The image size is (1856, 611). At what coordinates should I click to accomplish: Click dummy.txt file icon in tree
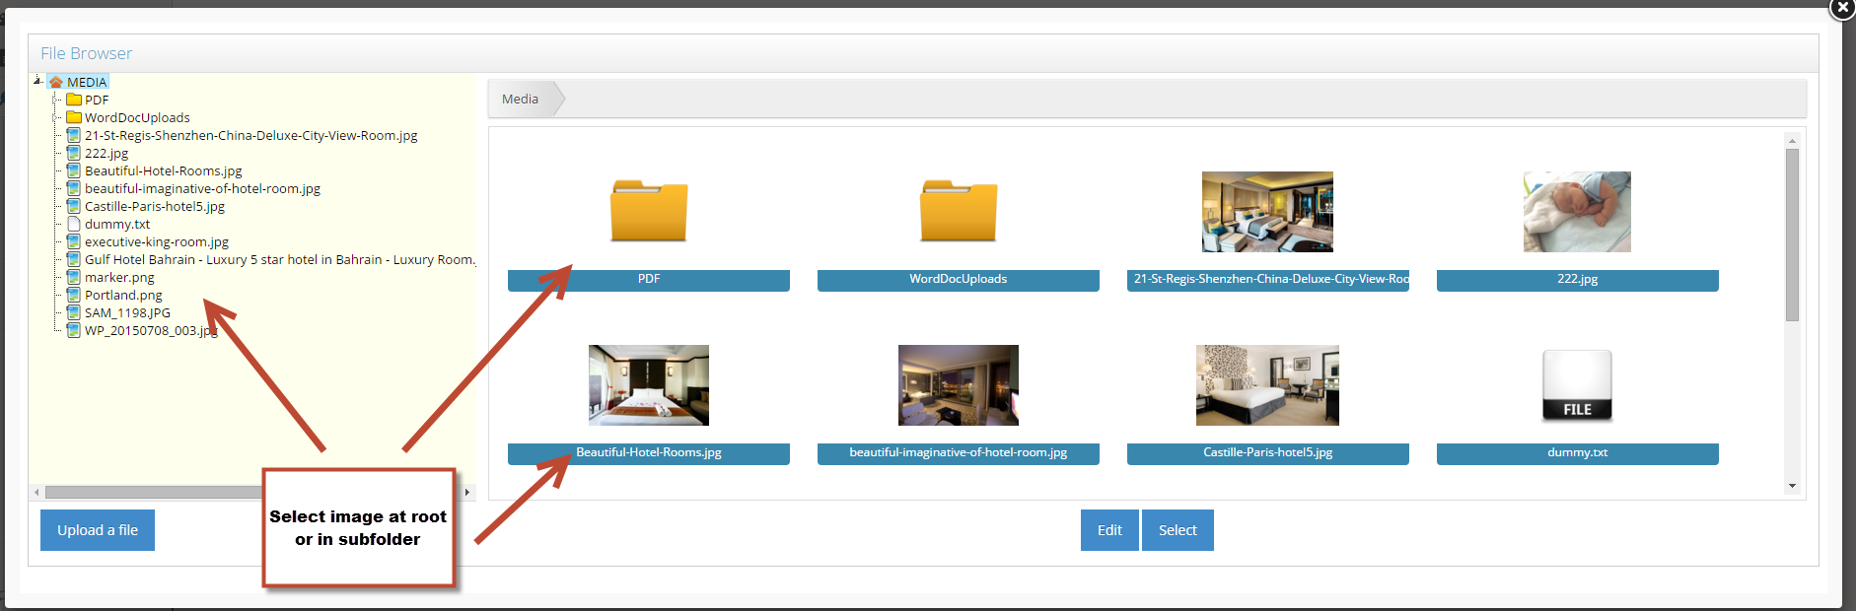click(x=74, y=224)
